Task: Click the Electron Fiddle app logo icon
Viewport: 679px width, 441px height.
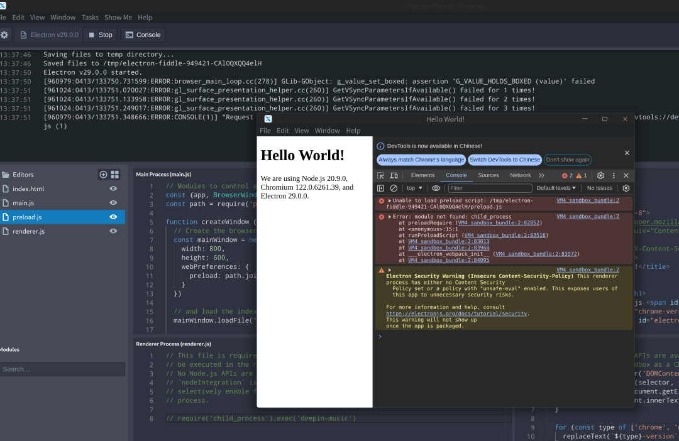Action: pyautogui.click(x=3, y=6)
